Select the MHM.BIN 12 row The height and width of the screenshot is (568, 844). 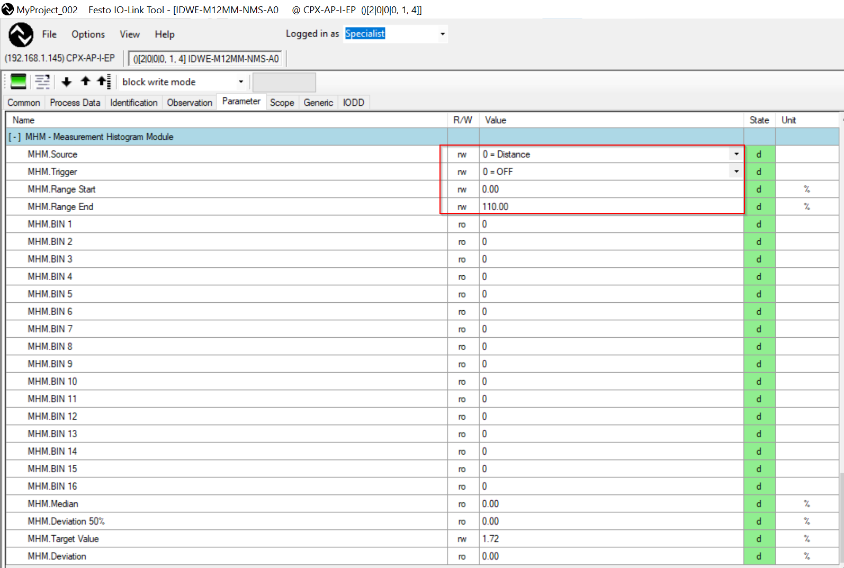tap(422, 416)
